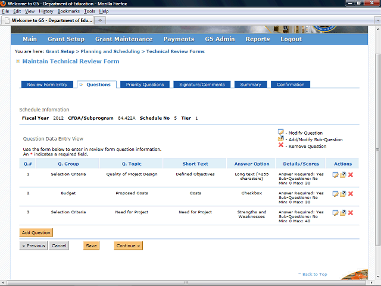The image size is (381, 286).
Task: Modify question 2 Budget row
Action: [x=335, y=194]
